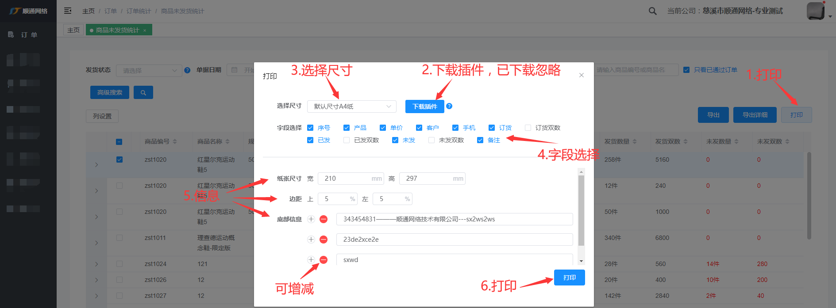Enable the 订货双数 checkbox

click(x=528, y=128)
